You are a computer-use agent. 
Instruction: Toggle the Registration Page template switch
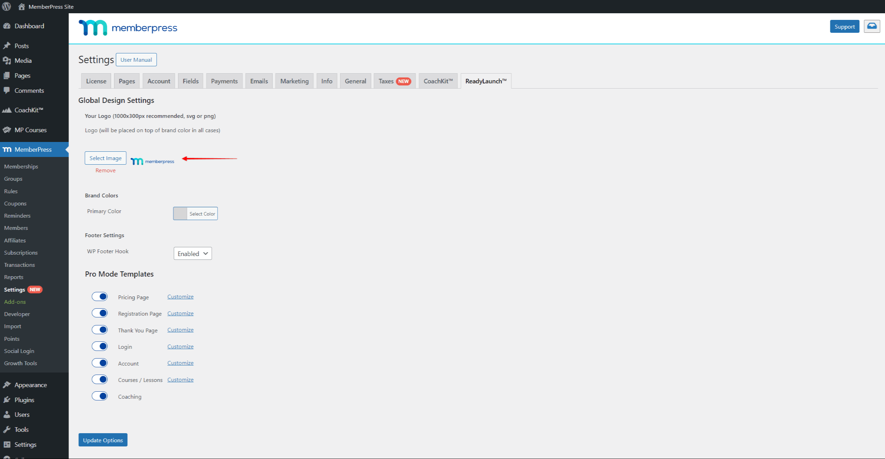(100, 313)
